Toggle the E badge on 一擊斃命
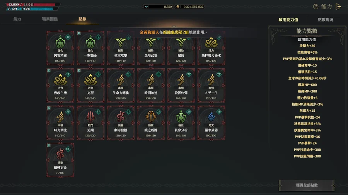This screenshot has width=348, height=195. tap(79, 33)
